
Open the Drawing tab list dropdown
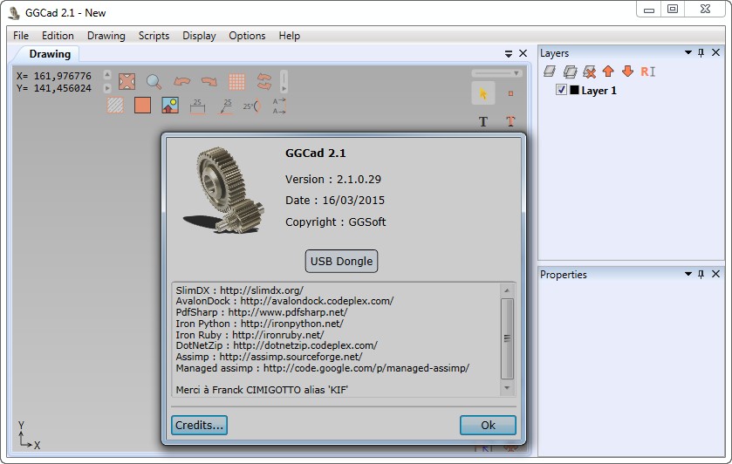point(509,54)
